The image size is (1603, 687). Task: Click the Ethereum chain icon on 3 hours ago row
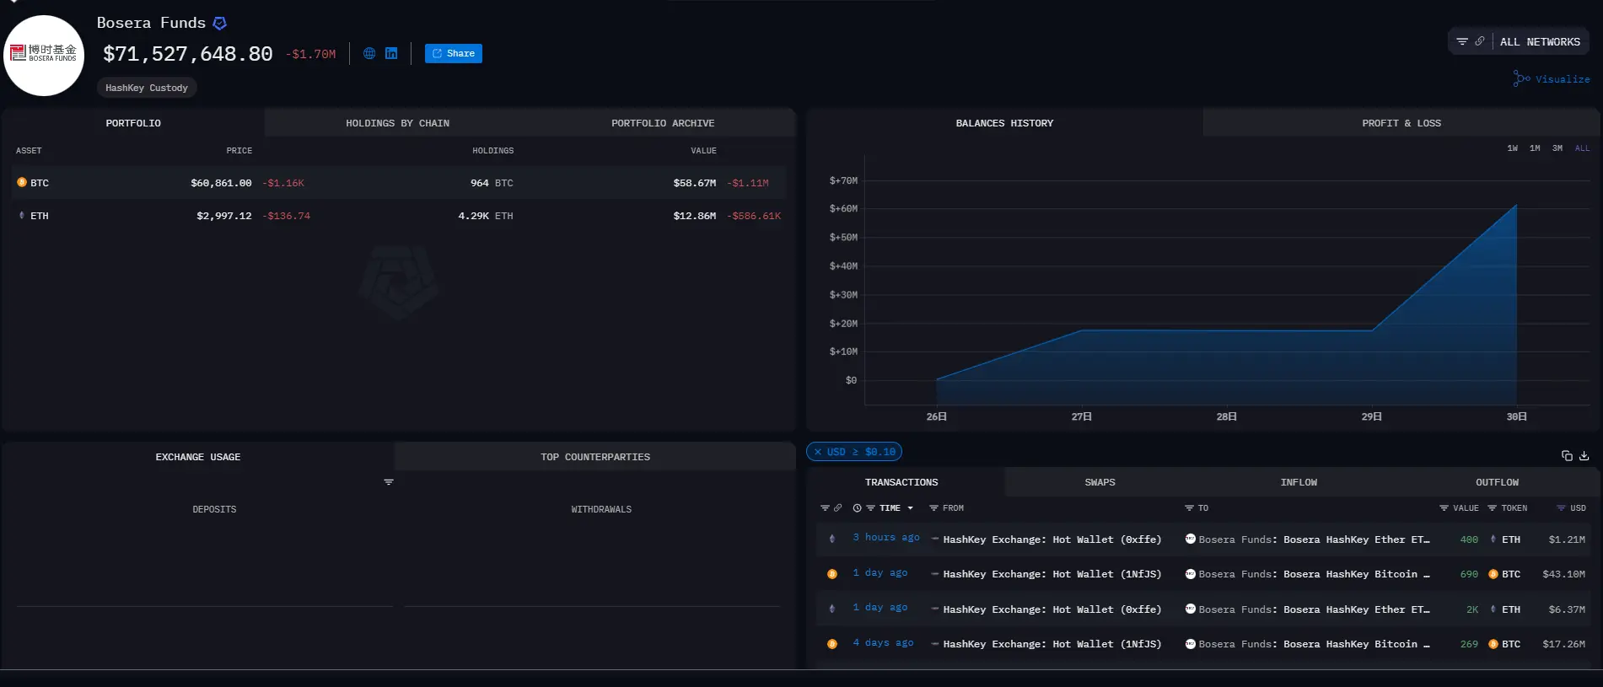[x=832, y=539]
